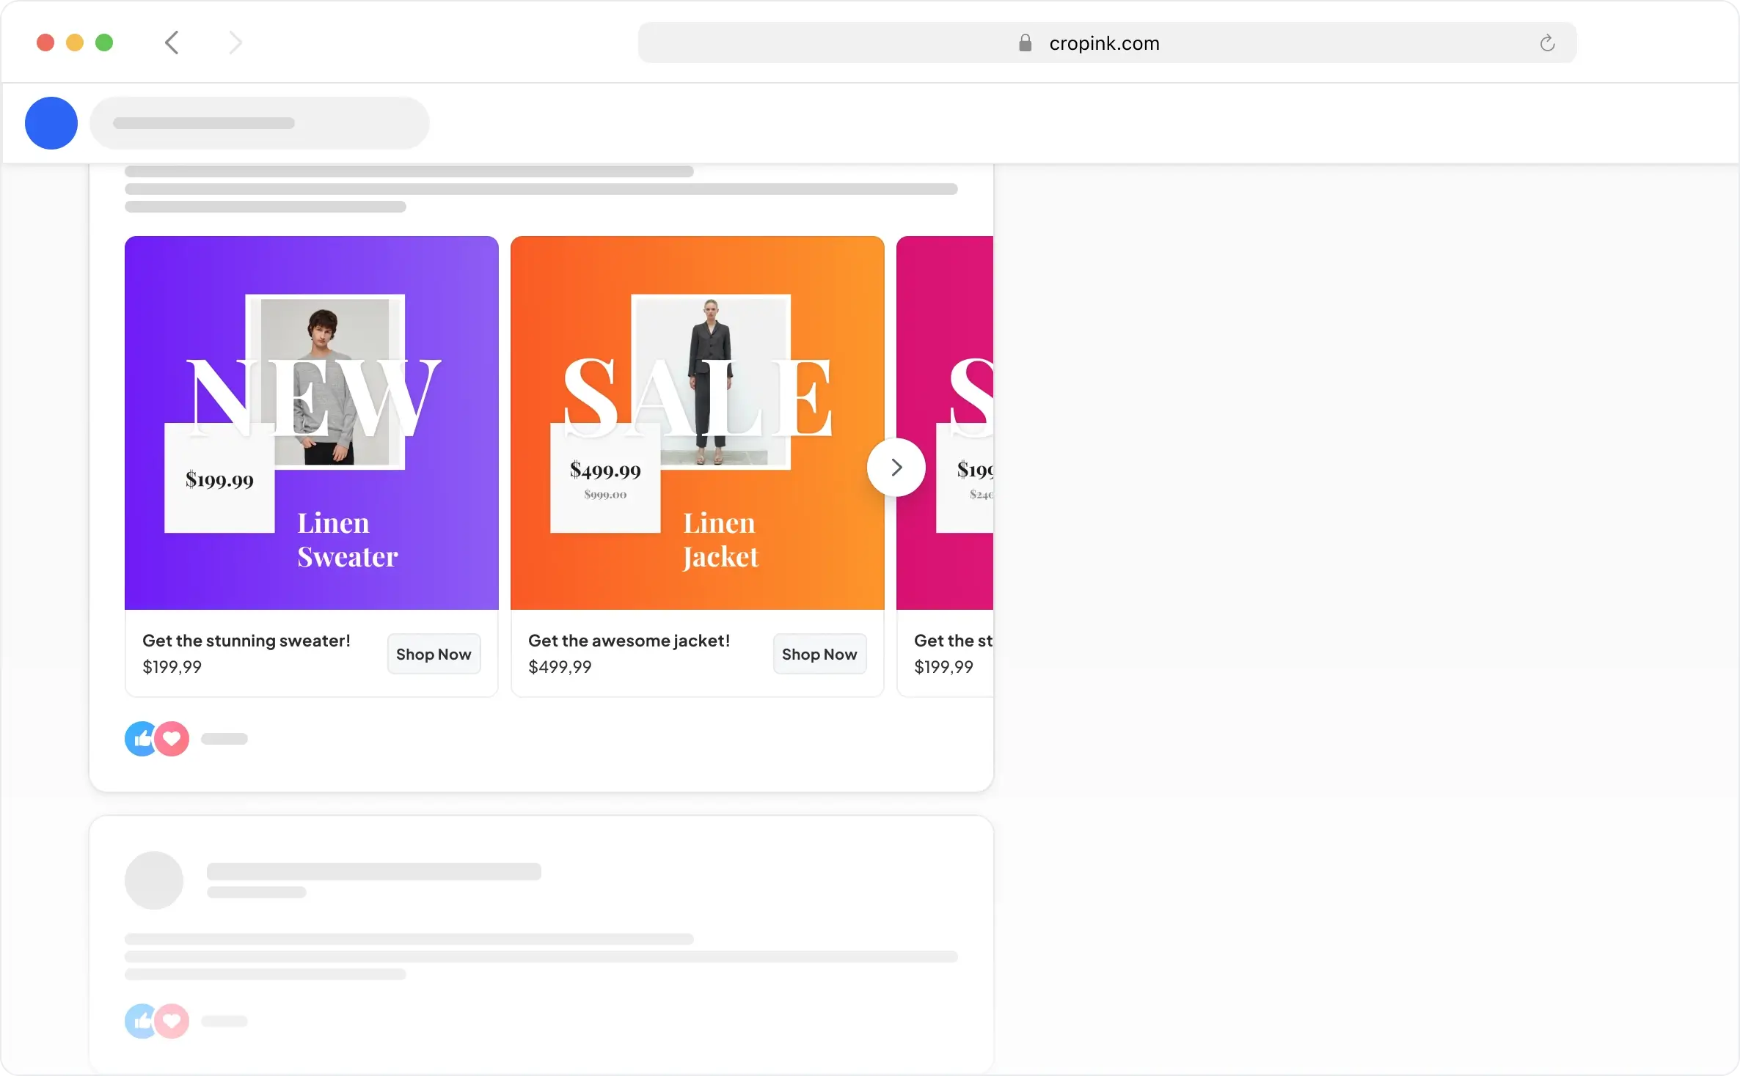Click the heart reaction in the second post
This screenshot has height=1076, width=1740.
click(x=172, y=1021)
